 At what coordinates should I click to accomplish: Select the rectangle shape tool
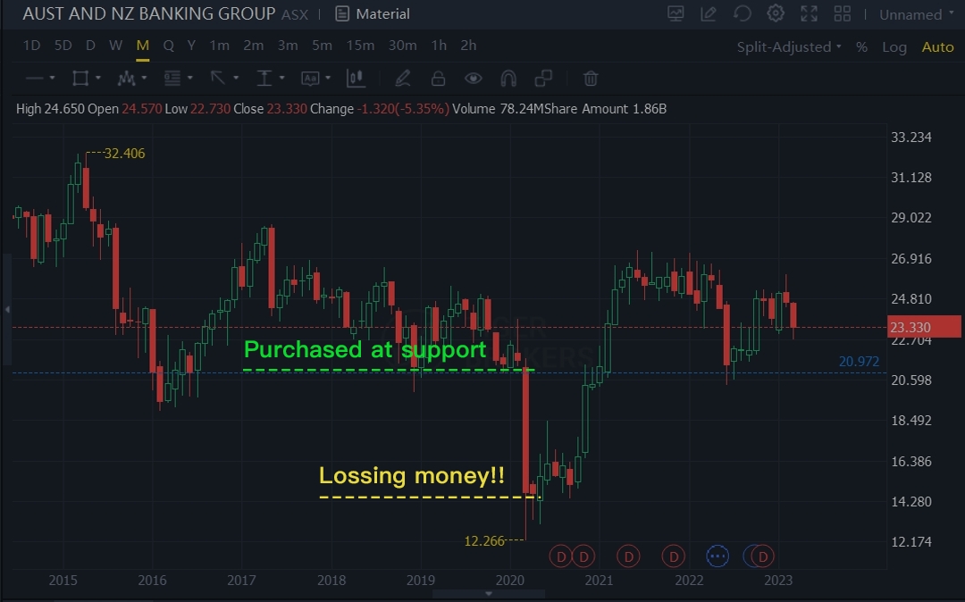click(80, 78)
